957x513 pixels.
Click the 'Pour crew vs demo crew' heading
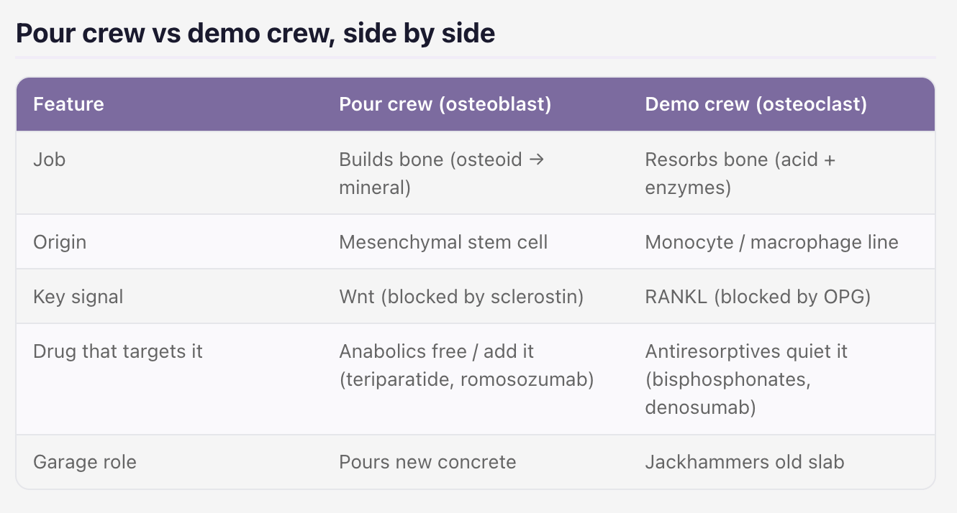[x=255, y=33]
